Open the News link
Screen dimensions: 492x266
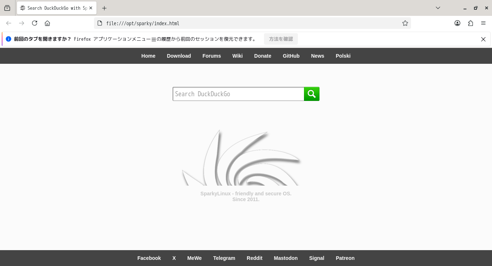(x=318, y=56)
